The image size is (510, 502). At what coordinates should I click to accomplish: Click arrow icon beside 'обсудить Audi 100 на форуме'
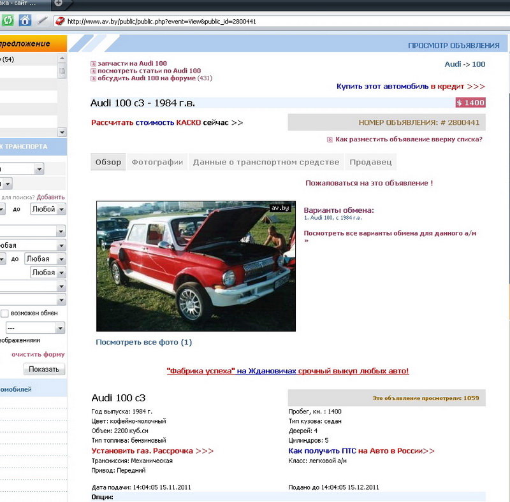tap(93, 78)
